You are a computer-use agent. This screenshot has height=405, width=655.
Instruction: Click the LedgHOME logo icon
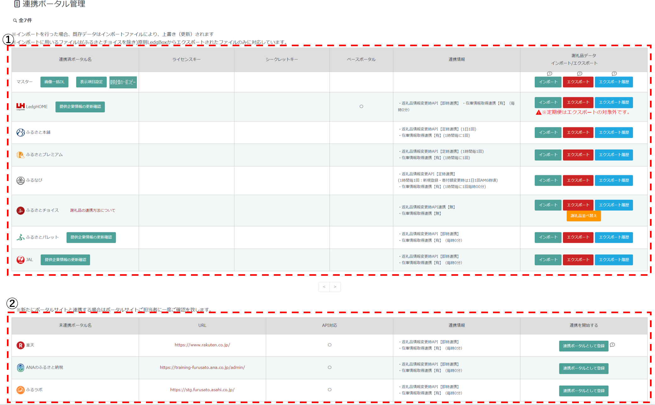point(20,107)
